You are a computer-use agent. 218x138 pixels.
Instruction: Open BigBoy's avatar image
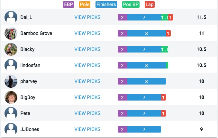[11, 97]
